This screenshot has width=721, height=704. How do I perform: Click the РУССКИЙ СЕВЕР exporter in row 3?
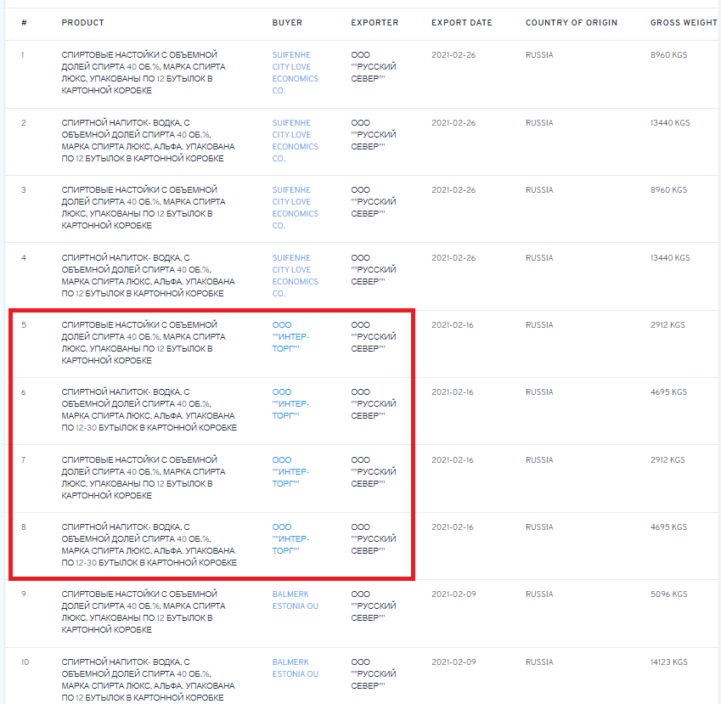(x=373, y=201)
